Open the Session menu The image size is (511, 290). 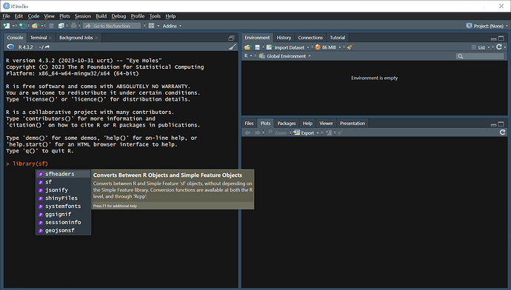coord(83,16)
